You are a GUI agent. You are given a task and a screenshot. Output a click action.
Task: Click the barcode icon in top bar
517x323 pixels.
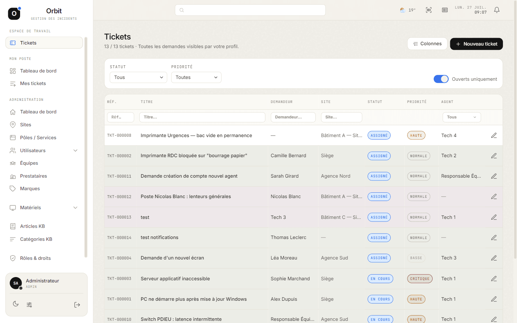445,10
